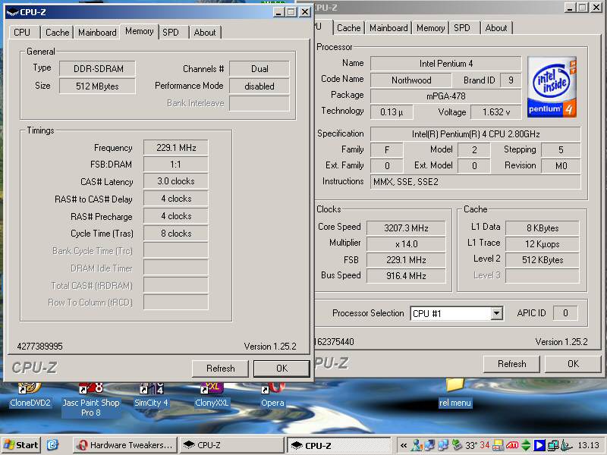The height and width of the screenshot is (455, 607).
Task: Switch to Memory tab in the back CPU-Z window
Action: pos(430,28)
